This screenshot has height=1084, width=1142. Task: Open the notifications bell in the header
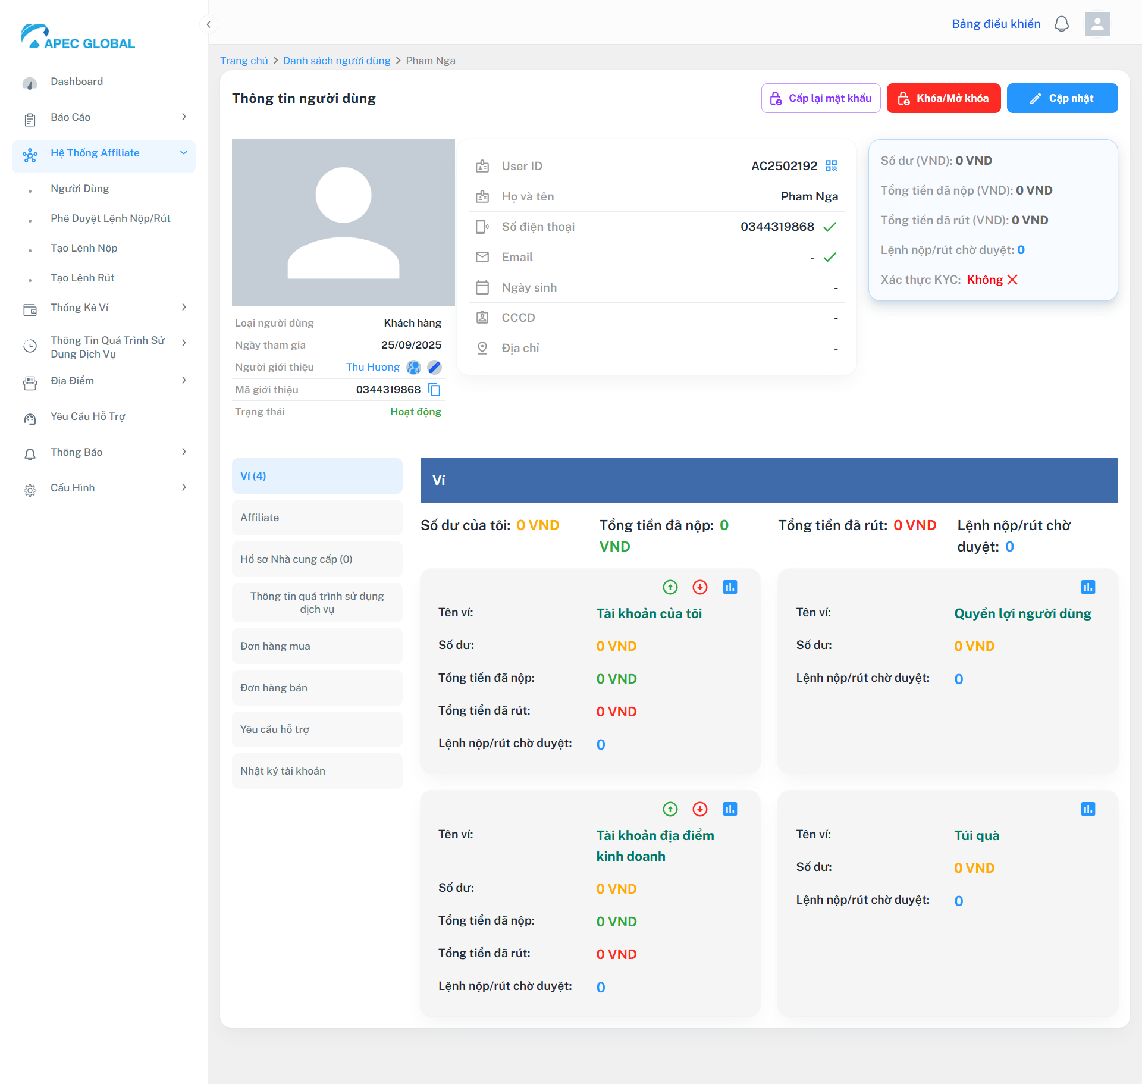(x=1061, y=24)
